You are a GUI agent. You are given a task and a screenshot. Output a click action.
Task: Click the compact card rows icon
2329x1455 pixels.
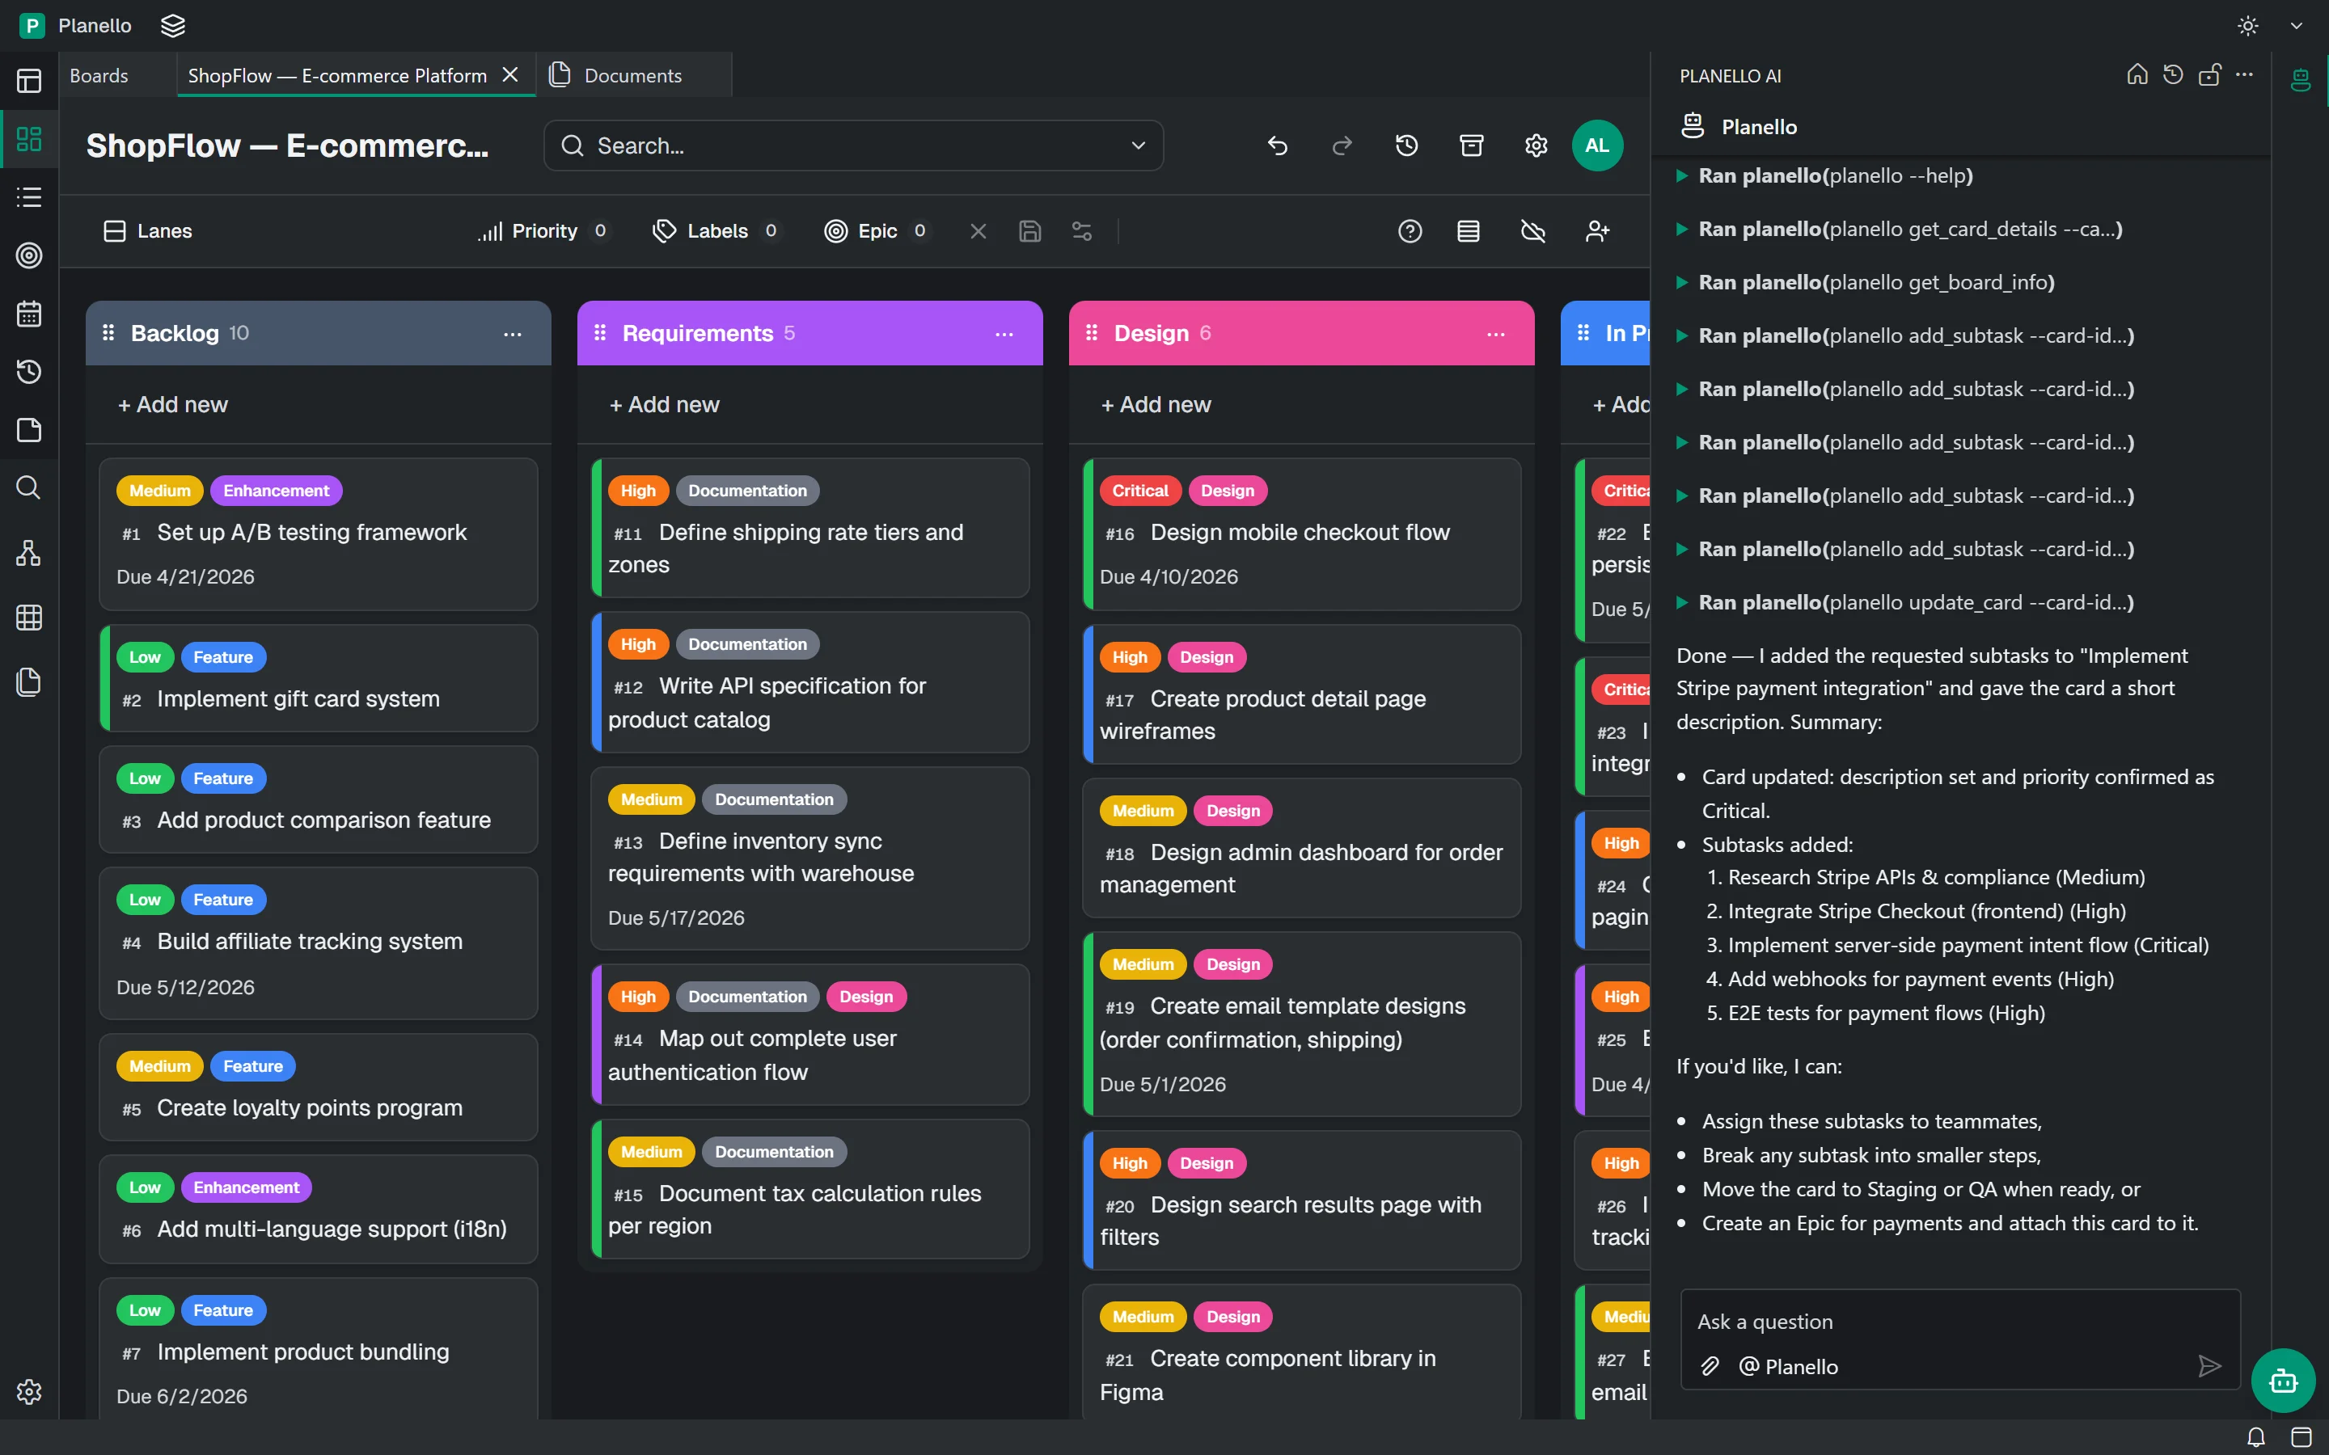coord(1468,231)
